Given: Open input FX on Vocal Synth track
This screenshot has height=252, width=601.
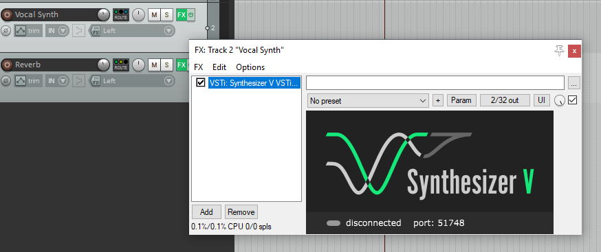Looking at the screenshot, I should tap(96, 31).
